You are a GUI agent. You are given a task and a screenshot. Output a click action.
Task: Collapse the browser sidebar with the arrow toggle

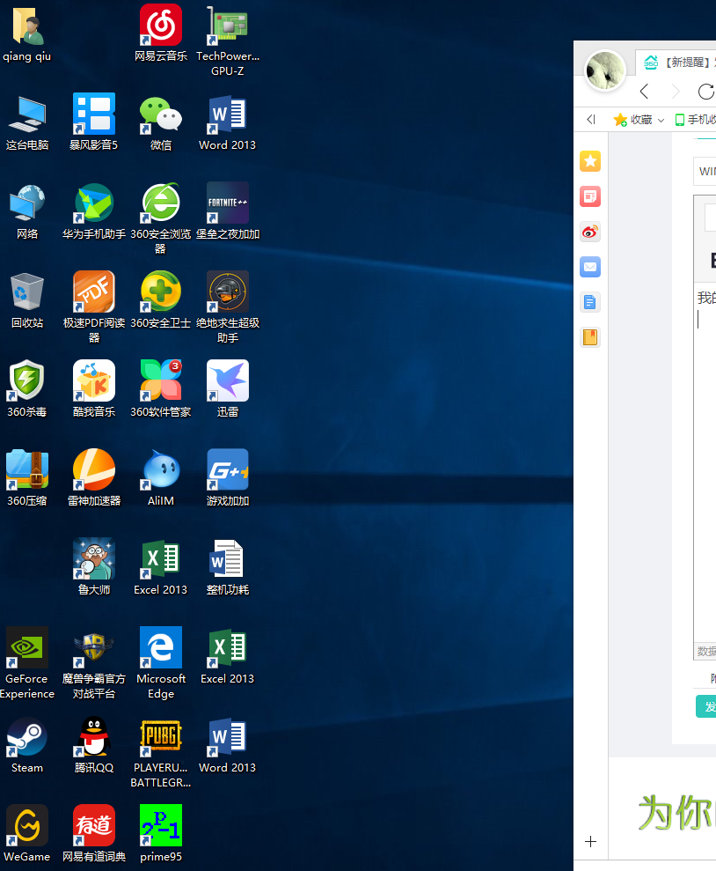tap(590, 120)
